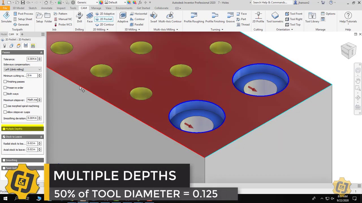
Task: Click the Generate toolpath button
Action: click(21, 25)
